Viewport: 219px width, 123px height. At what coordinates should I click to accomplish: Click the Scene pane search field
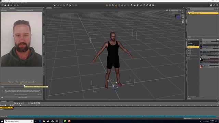pos(202,9)
